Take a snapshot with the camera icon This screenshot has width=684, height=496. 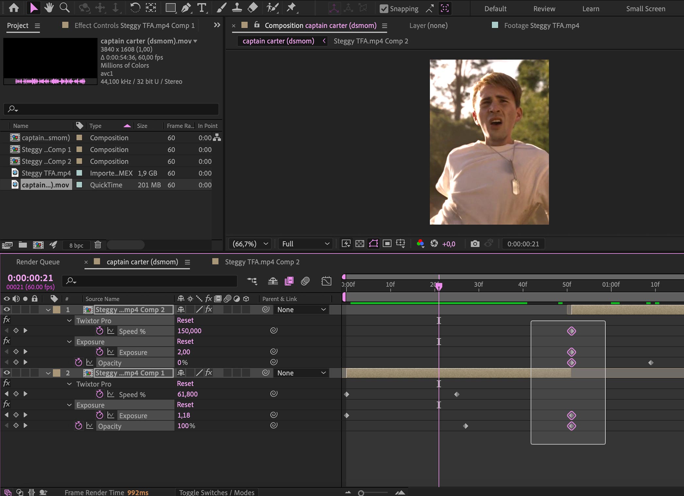coord(475,244)
